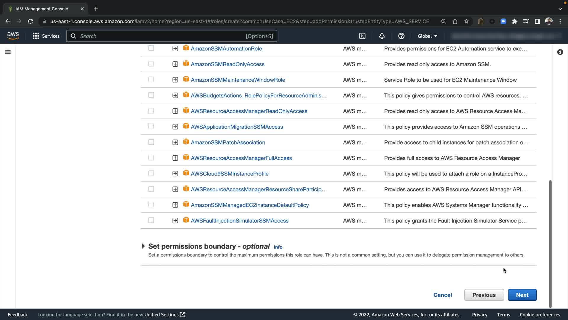Viewport: 568px width, 320px height.
Task: Check the AmazonSSMReadOnlyAccess policy checkbox
Action: coord(151,64)
